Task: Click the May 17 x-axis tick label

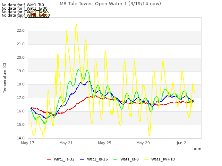Action: click(28, 143)
